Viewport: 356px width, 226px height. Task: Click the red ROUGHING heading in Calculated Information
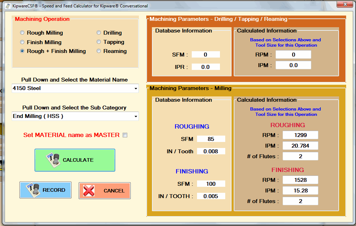click(x=288, y=125)
